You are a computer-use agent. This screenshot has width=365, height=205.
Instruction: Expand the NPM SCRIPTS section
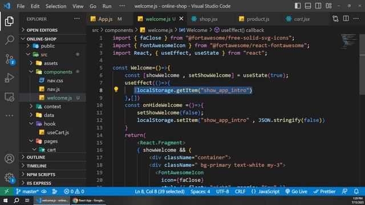(52, 174)
